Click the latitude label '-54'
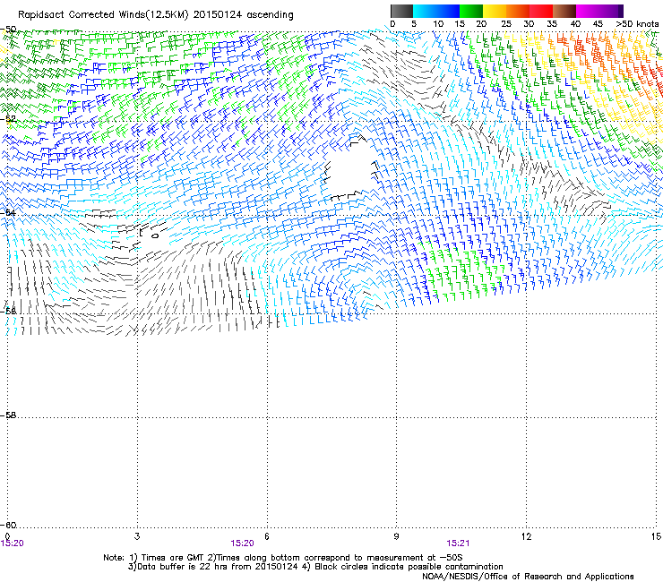663x582 pixels. click(9, 212)
